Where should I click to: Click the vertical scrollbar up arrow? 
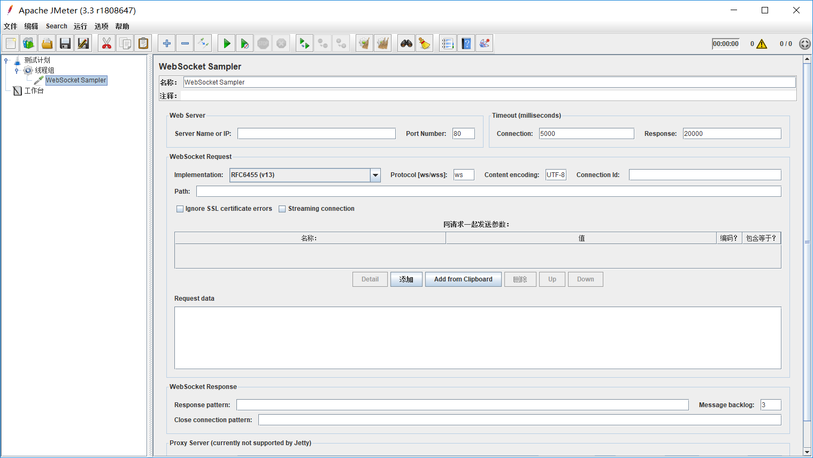tap(807, 59)
